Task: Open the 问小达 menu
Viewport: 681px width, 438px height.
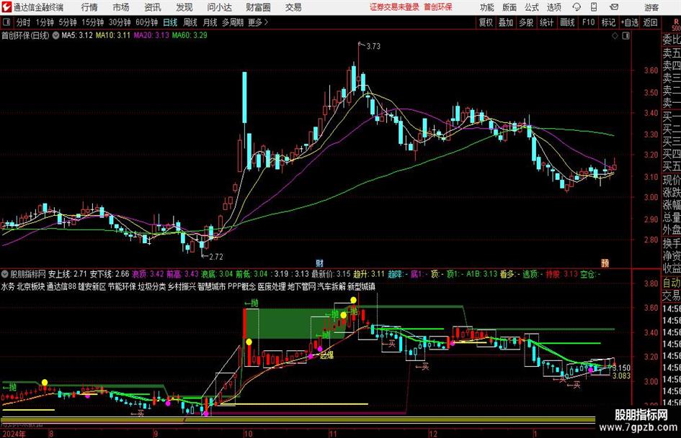Action: point(219,7)
